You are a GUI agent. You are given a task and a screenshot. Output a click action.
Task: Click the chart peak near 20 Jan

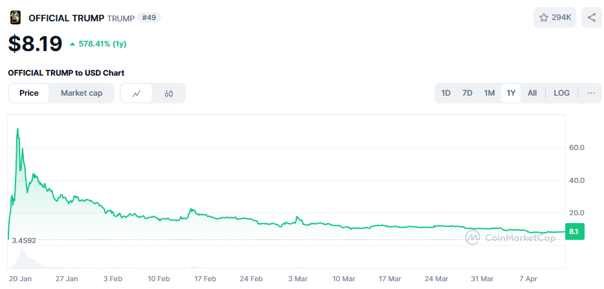coord(17,129)
